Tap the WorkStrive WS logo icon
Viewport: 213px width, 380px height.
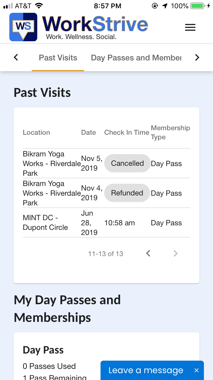pyautogui.click(x=23, y=27)
